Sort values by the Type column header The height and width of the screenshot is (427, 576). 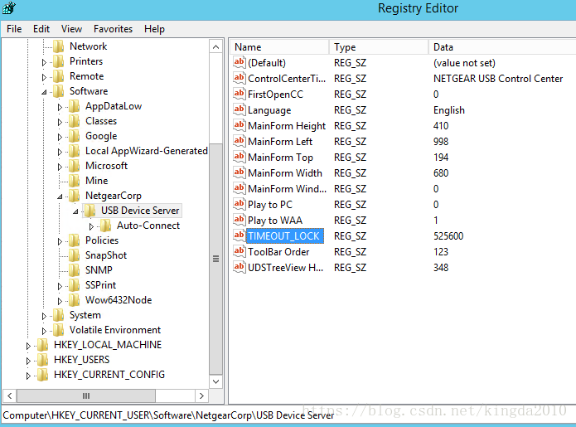tap(379, 47)
